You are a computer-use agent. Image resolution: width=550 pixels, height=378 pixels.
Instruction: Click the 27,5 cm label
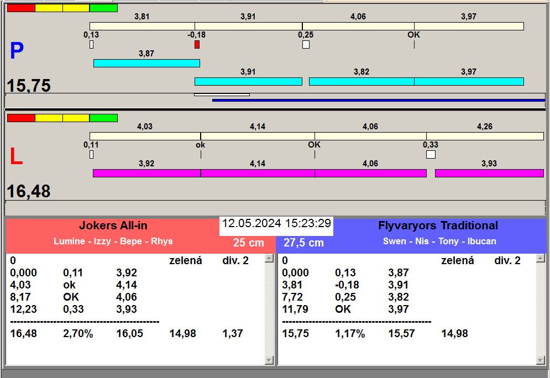pyautogui.click(x=303, y=243)
